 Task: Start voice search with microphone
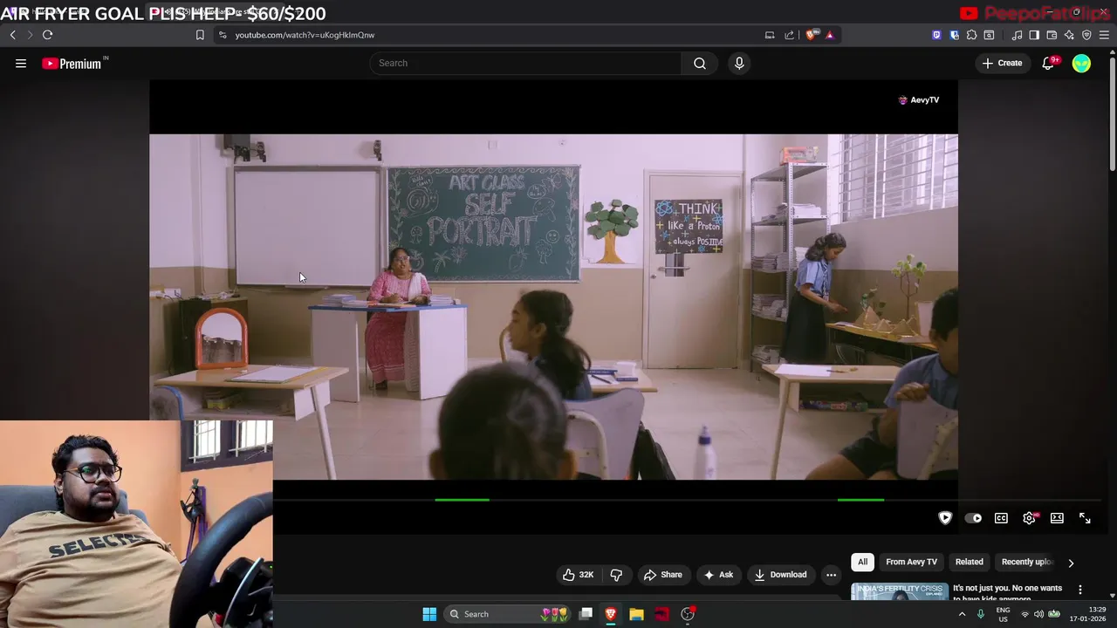pos(739,63)
